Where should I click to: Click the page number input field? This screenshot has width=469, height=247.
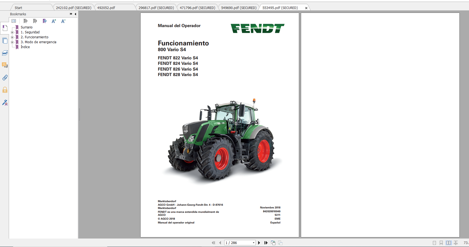[x=238, y=243]
